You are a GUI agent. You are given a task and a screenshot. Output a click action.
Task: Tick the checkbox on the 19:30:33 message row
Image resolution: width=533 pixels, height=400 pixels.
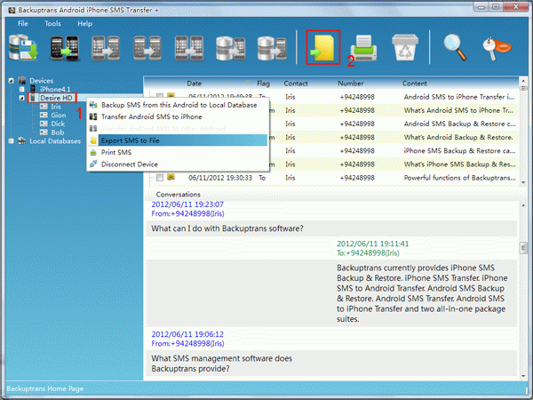(160, 178)
